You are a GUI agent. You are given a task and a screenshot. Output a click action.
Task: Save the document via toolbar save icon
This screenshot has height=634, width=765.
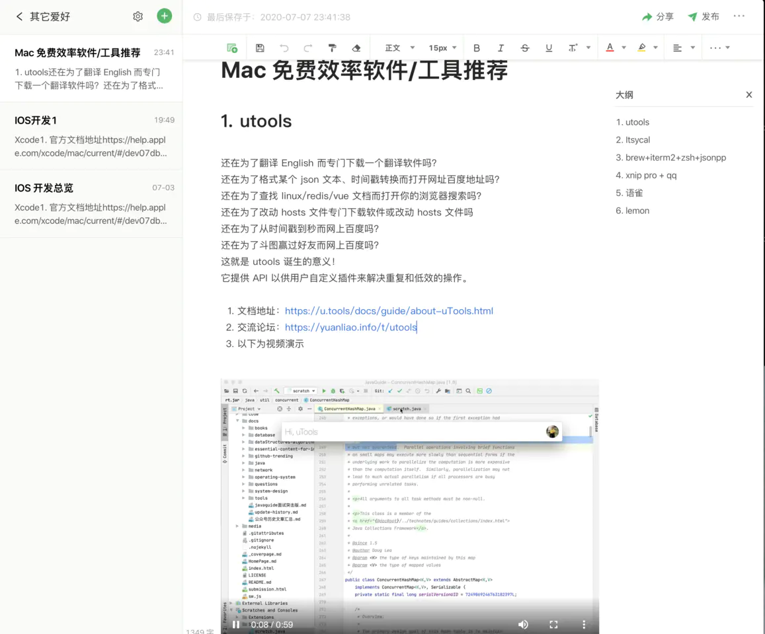[260, 48]
